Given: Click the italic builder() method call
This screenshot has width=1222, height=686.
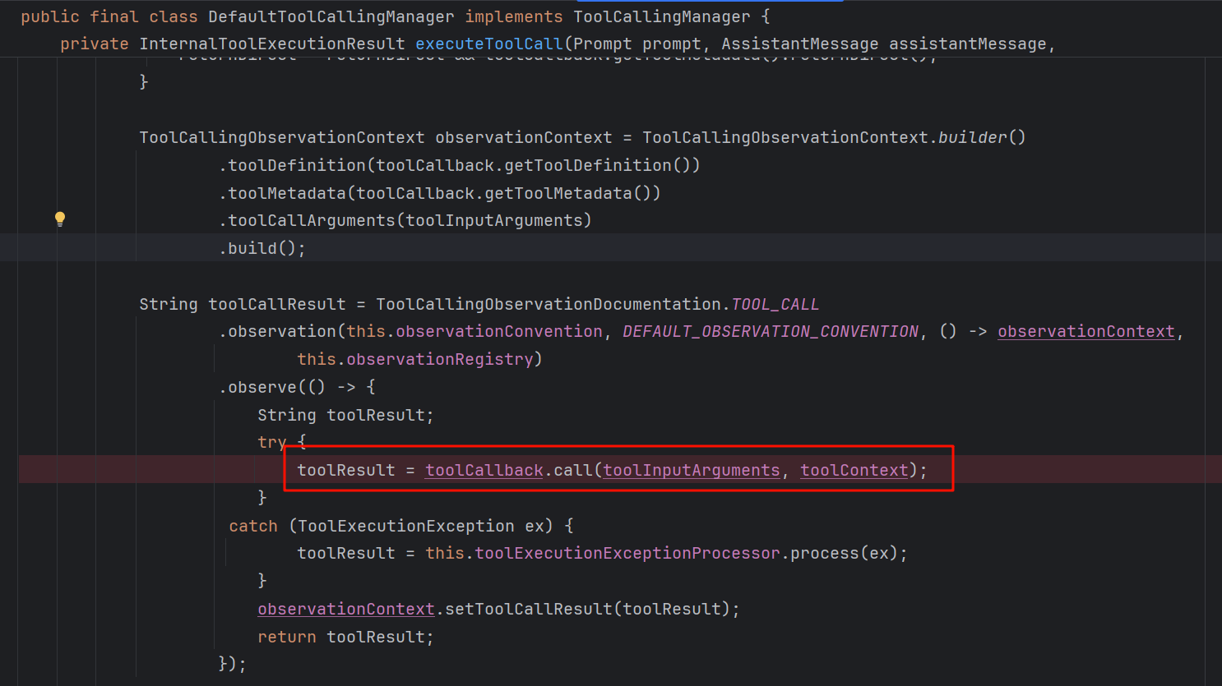Looking at the screenshot, I should click(982, 137).
